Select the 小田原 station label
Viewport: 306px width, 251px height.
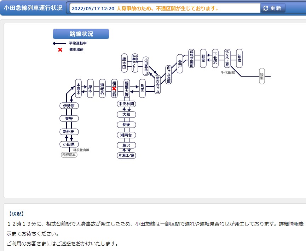click(x=69, y=144)
